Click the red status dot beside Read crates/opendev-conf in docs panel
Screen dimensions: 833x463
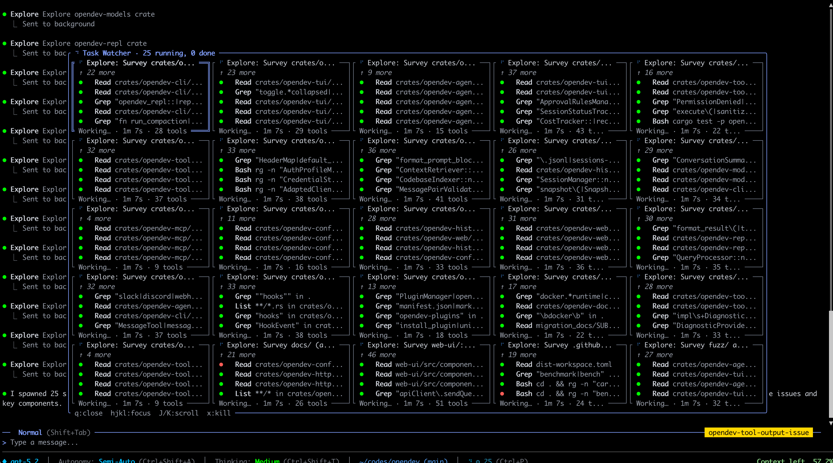221,365
